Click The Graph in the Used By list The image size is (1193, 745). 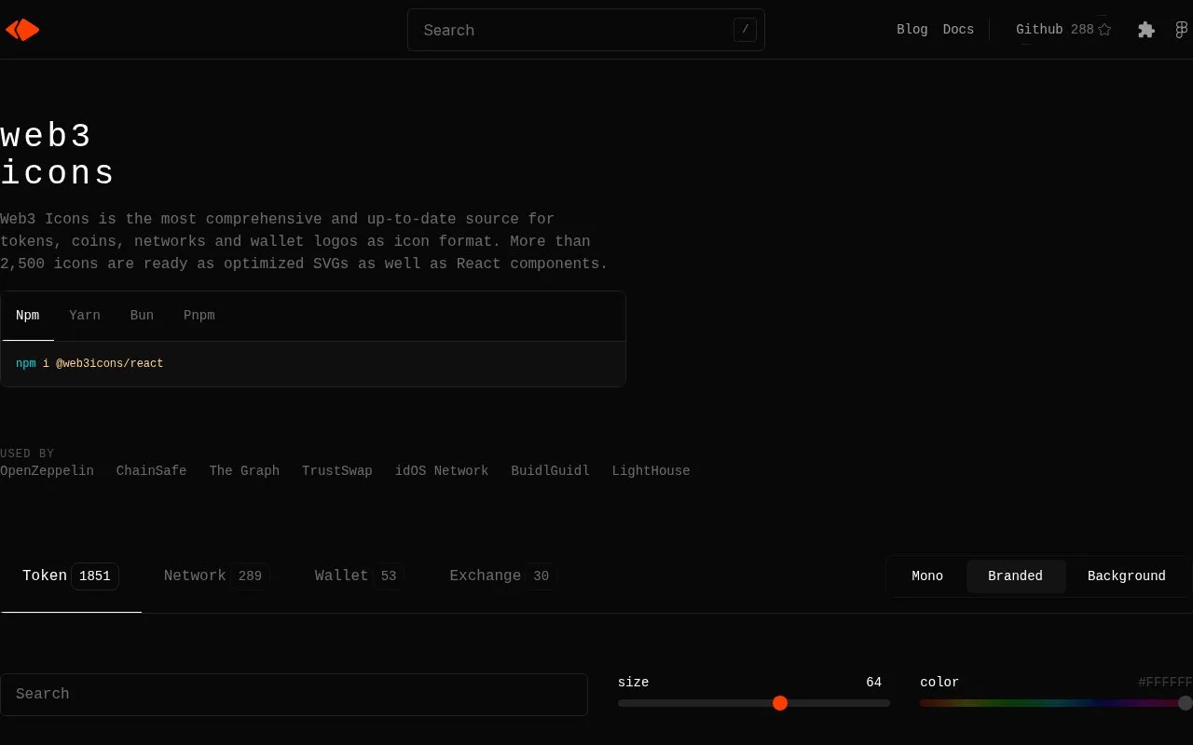point(244,471)
